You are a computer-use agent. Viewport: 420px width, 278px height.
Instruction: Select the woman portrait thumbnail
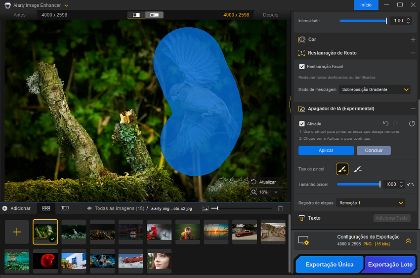coord(159,261)
